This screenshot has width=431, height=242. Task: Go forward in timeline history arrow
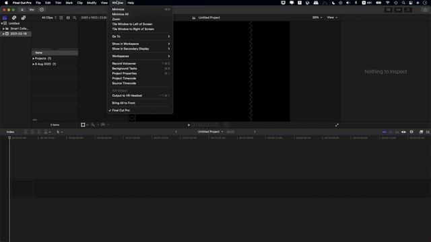tap(255, 132)
